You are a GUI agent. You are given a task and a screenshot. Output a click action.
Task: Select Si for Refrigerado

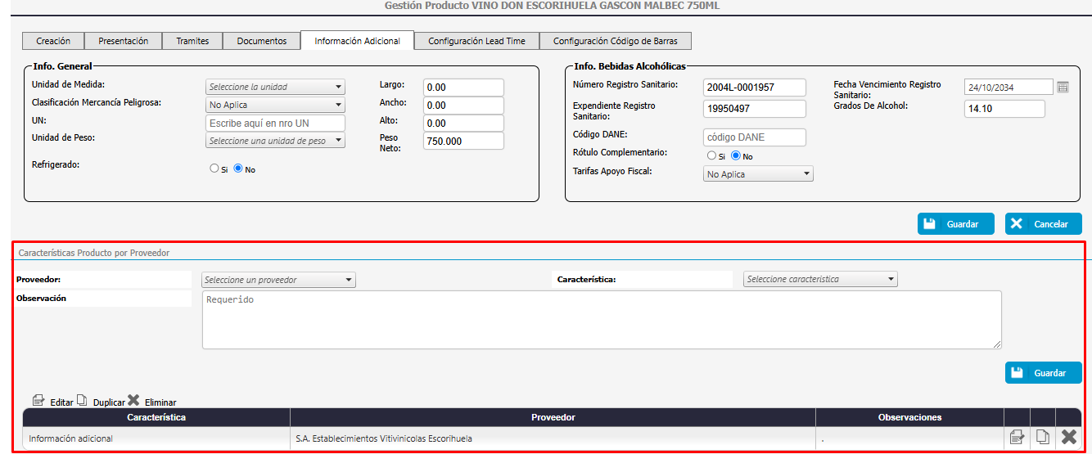point(214,169)
